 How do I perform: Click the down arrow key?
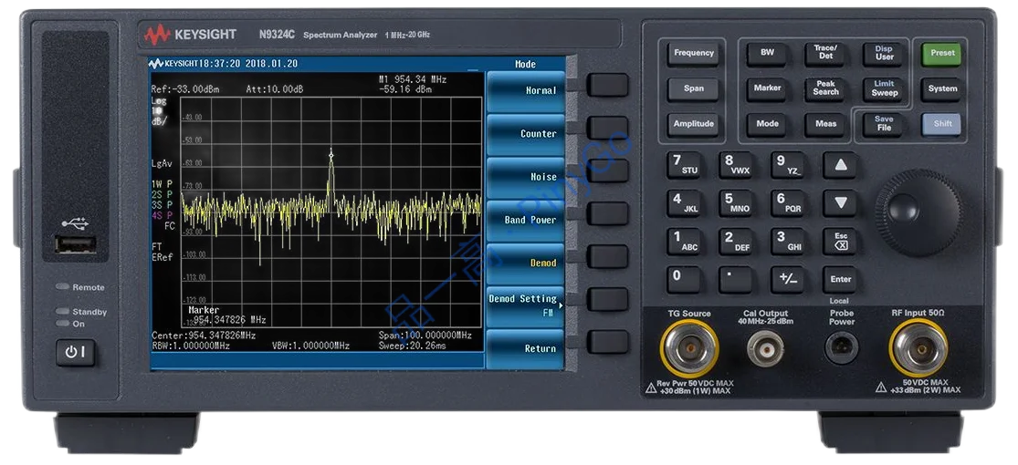[839, 203]
